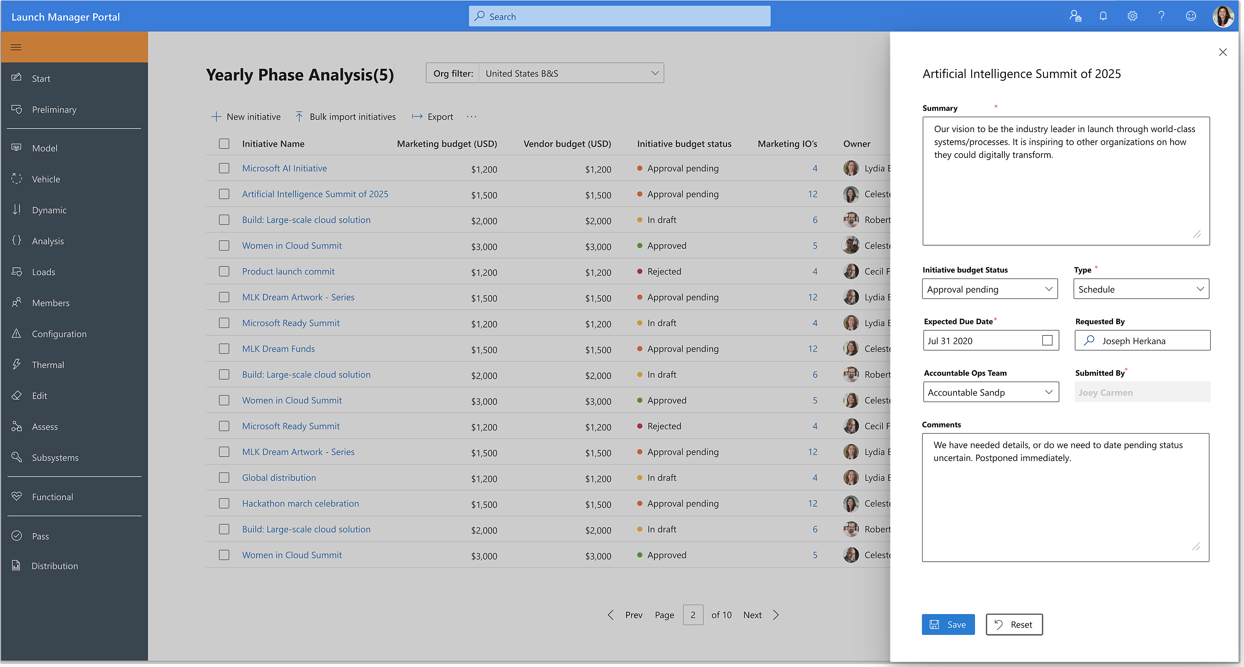The height and width of the screenshot is (667, 1244).
Task: Open the user profile avatar
Action: tap(1223, 16)
